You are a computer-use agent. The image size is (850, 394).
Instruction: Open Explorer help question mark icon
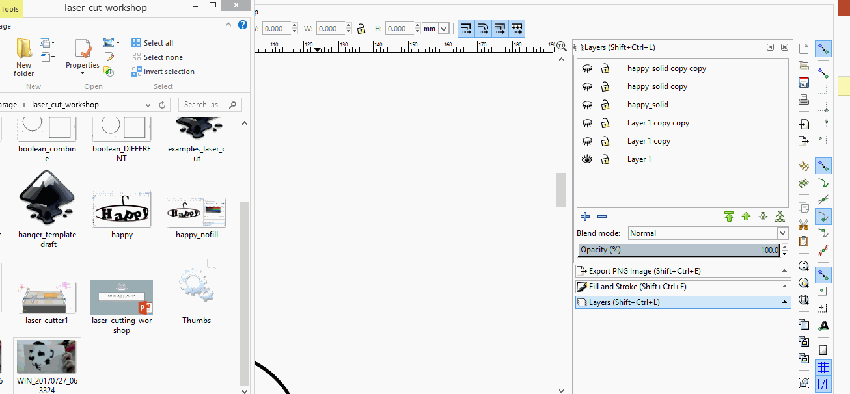point(243,25)
